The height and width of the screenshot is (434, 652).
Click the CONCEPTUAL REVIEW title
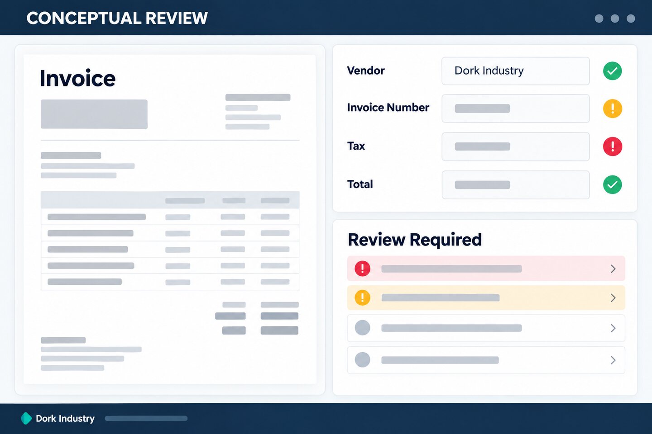tap(117, 18)
